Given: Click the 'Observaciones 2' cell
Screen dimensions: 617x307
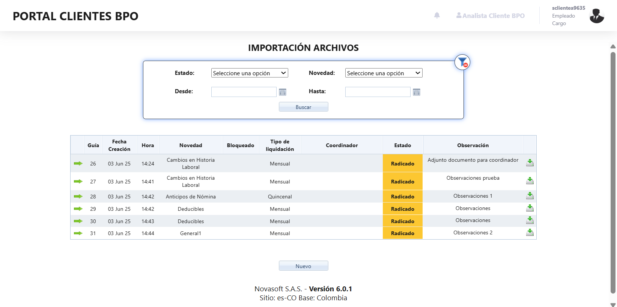Looking at the screenshot, I should click(473, 232).
